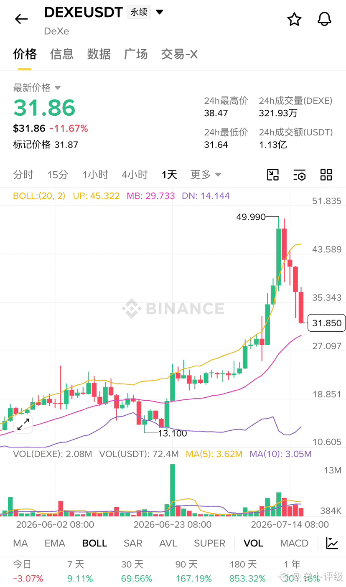Tap the 49.990 high marker on chart
Screen dimensions: 346x587
[x=251, y=217]
